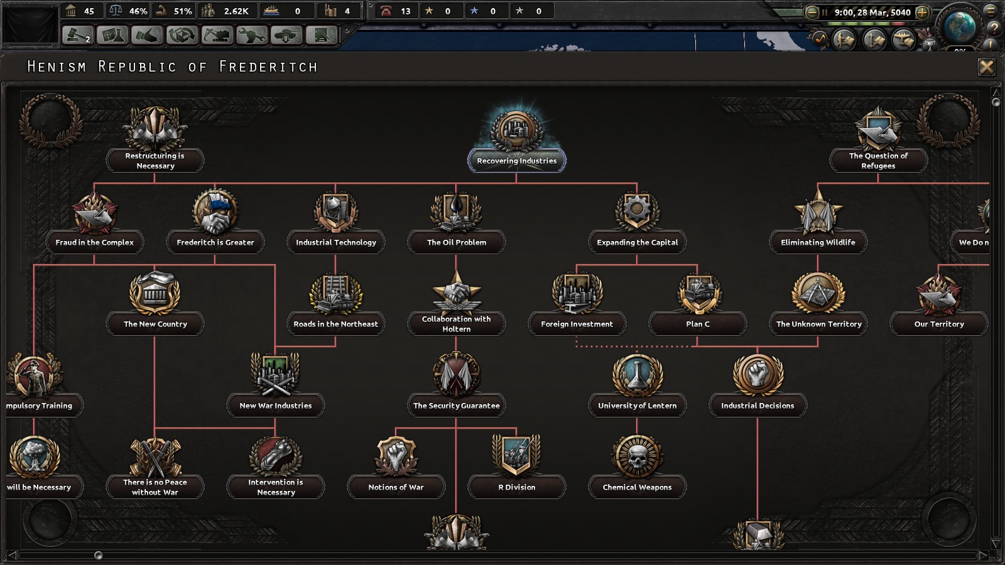The width and height of the screenshot is (1005, 565).
Task: Open the help question mark menu
Action: (x=994, y=28)
